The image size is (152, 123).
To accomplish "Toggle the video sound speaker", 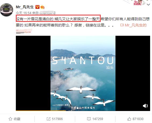I will [145, 106].
